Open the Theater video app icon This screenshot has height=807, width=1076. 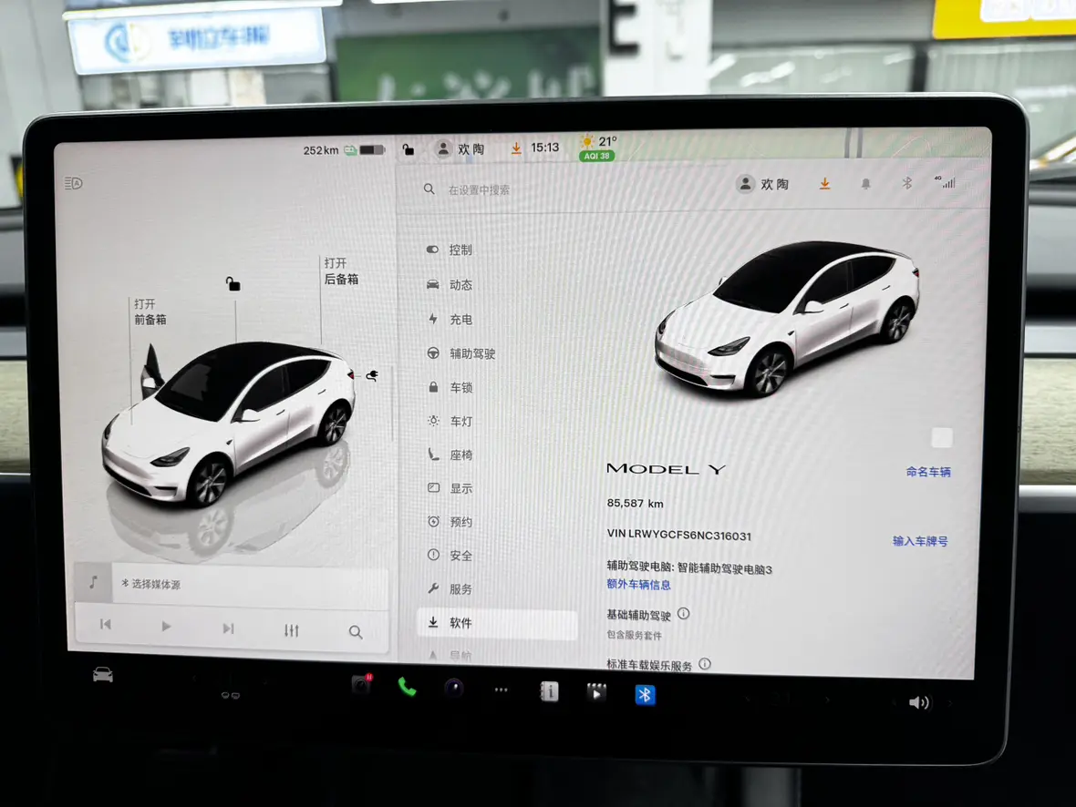tap(595, 692)
